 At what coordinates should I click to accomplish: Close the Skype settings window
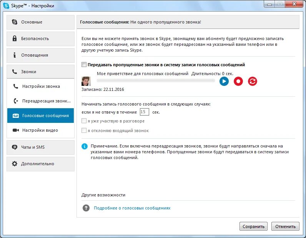[x=294, y=4]
